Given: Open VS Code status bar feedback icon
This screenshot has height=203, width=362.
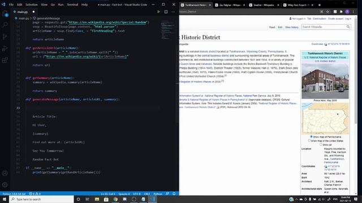Looking at the screenshot, I should [x=167, y=194].
